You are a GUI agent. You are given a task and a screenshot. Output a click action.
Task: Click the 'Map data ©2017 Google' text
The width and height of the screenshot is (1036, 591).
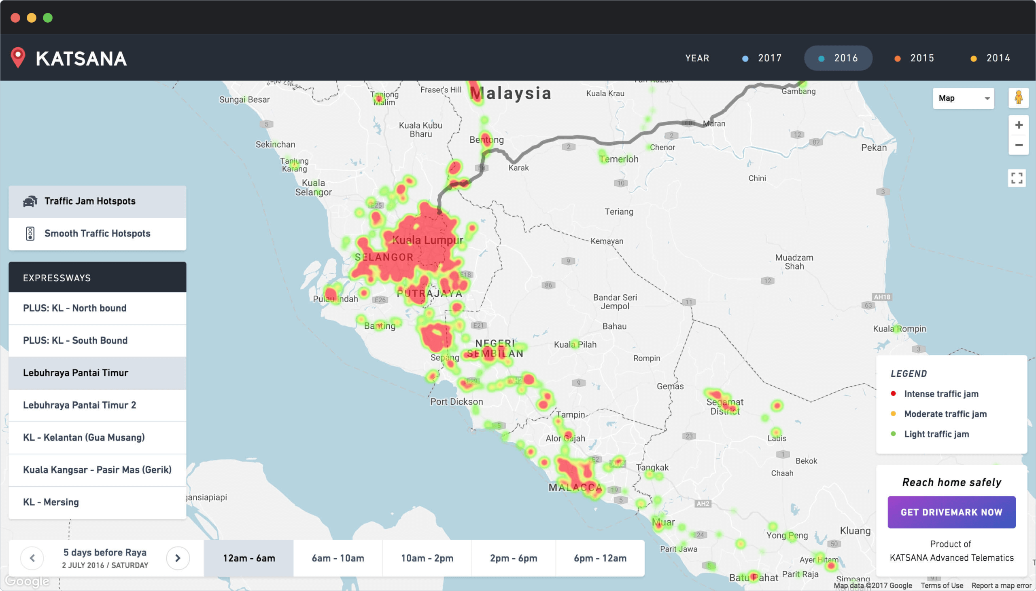tap(873, 585)
